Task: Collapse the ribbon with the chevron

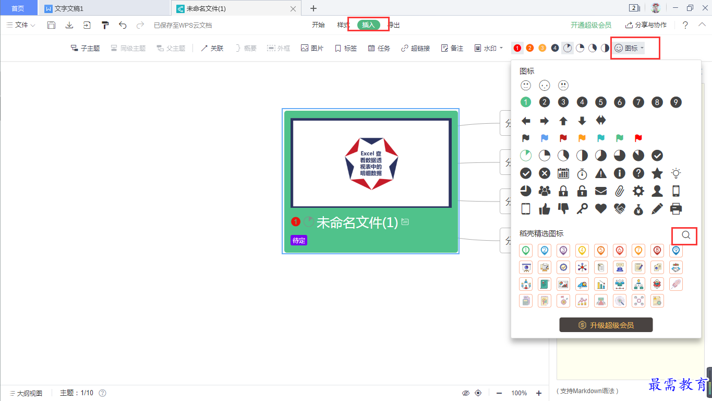Action: click(702, 25)
